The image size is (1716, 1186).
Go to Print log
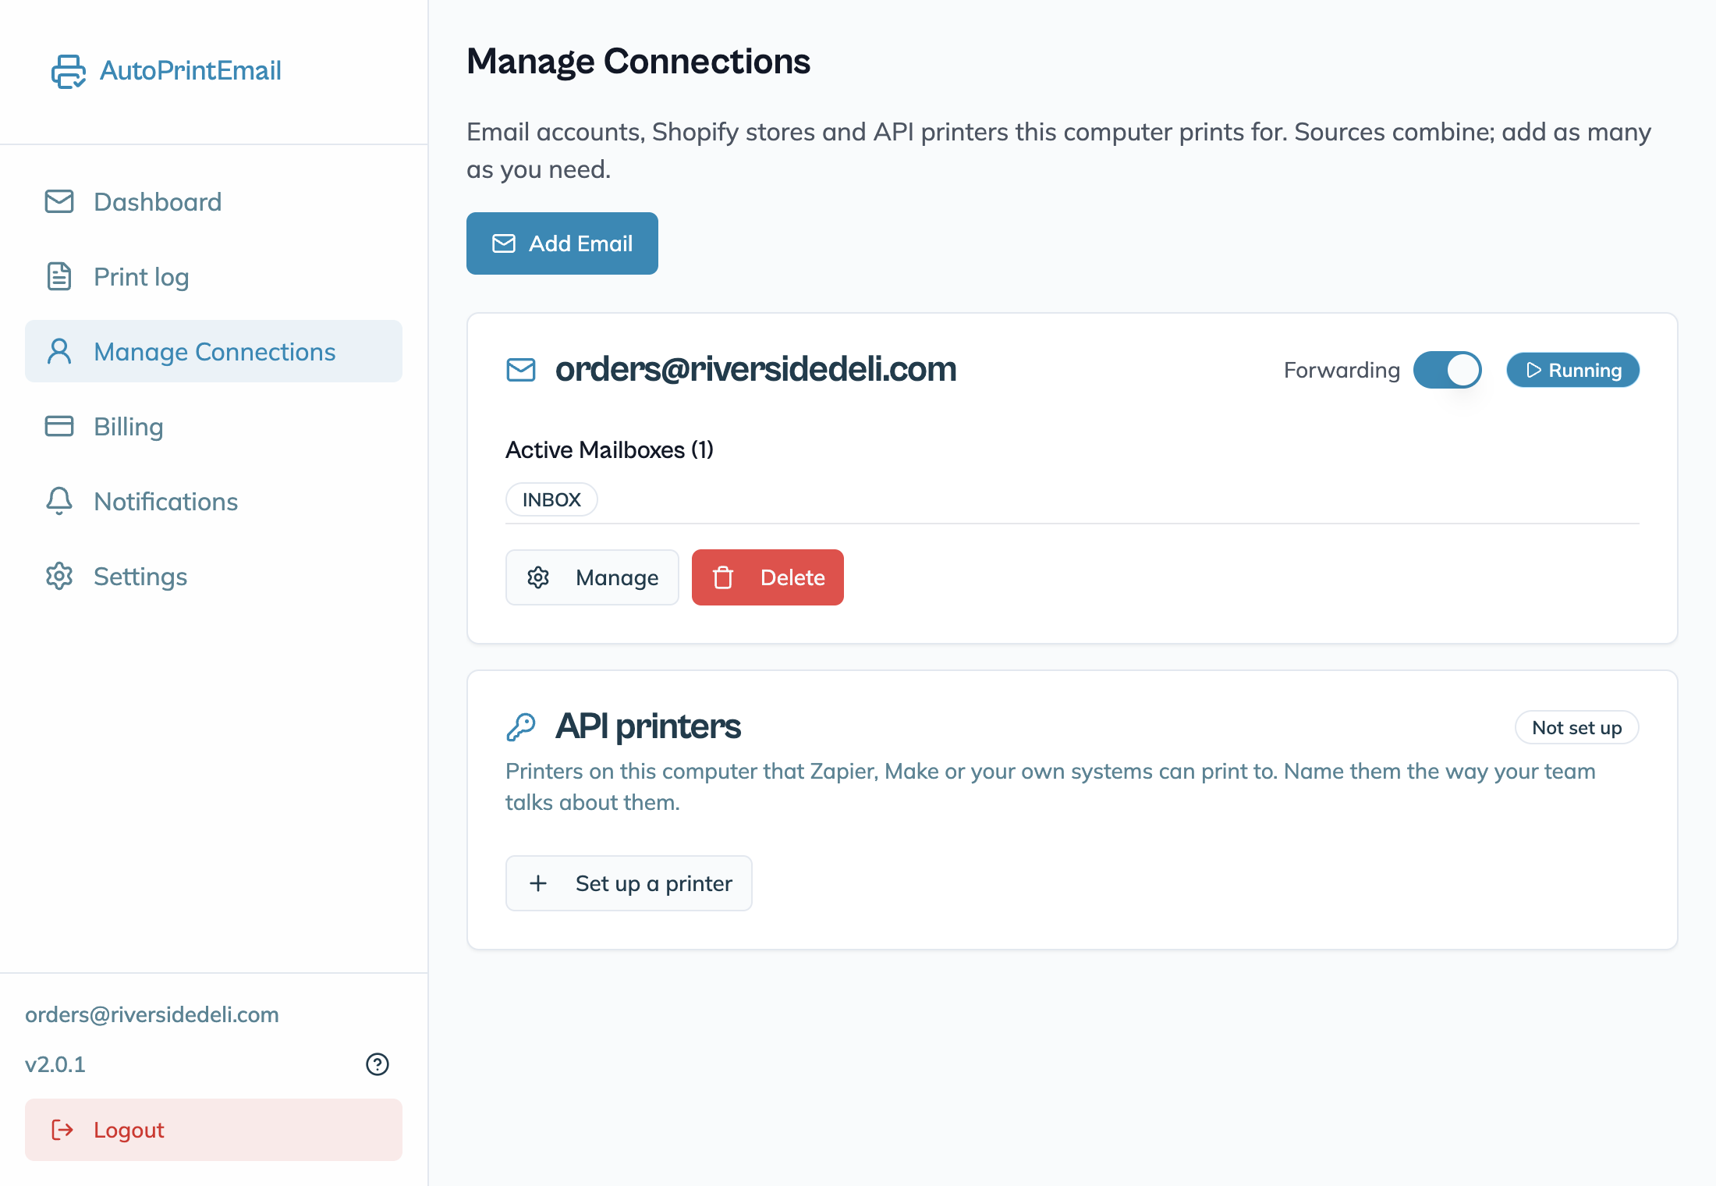pos(214,276)
